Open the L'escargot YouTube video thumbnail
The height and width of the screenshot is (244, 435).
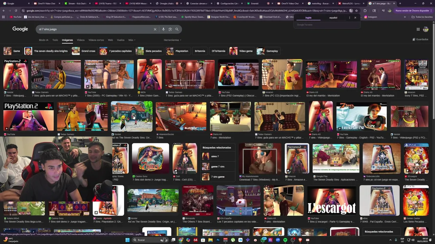(332, 201)
